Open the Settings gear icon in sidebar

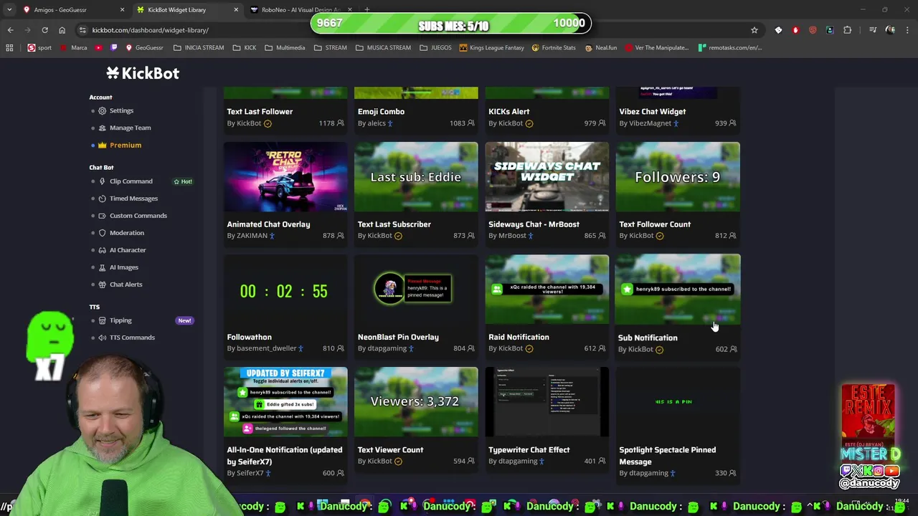[x=102, y=110]
